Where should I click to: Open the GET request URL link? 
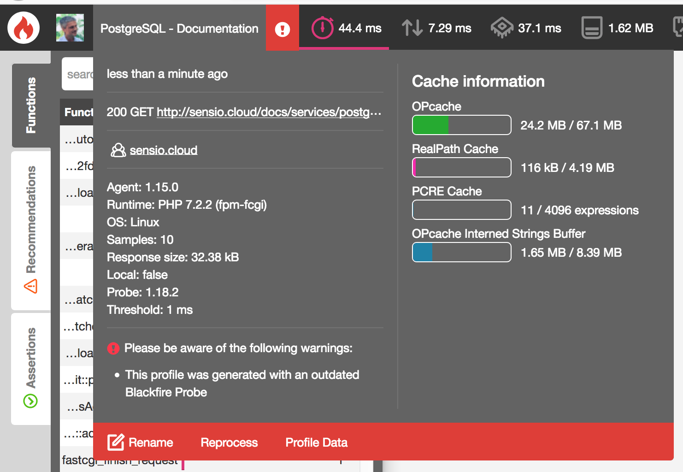[268, 112]
